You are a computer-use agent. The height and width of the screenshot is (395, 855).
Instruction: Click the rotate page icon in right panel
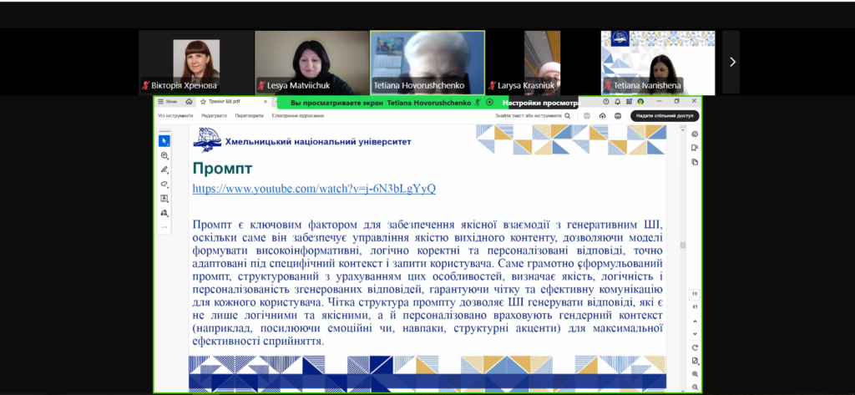coord(695,347)
